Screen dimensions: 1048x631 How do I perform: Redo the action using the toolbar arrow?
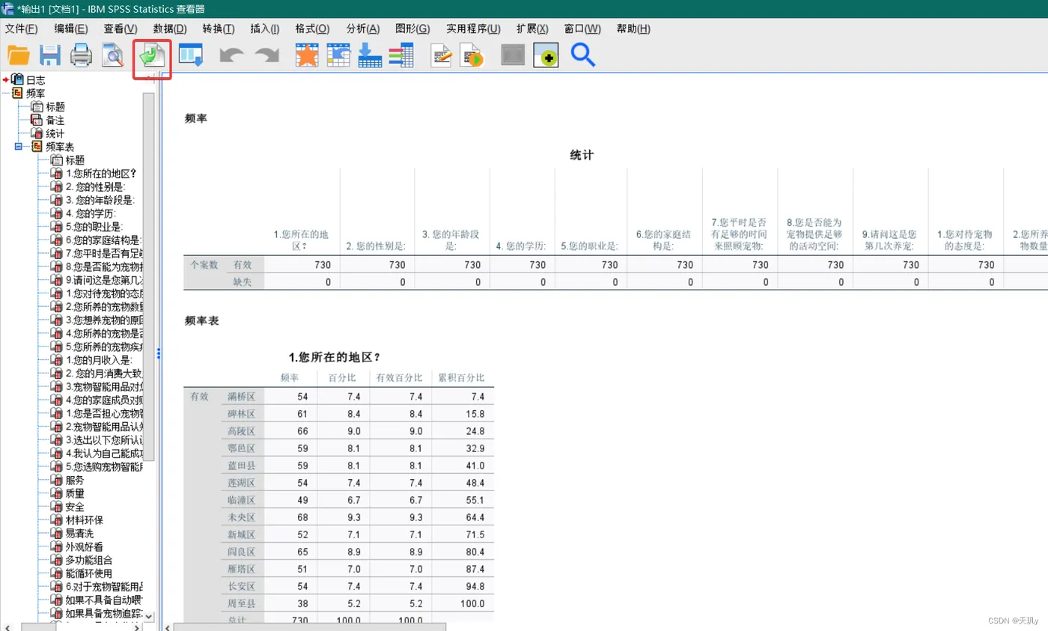(x=266, y=55)
